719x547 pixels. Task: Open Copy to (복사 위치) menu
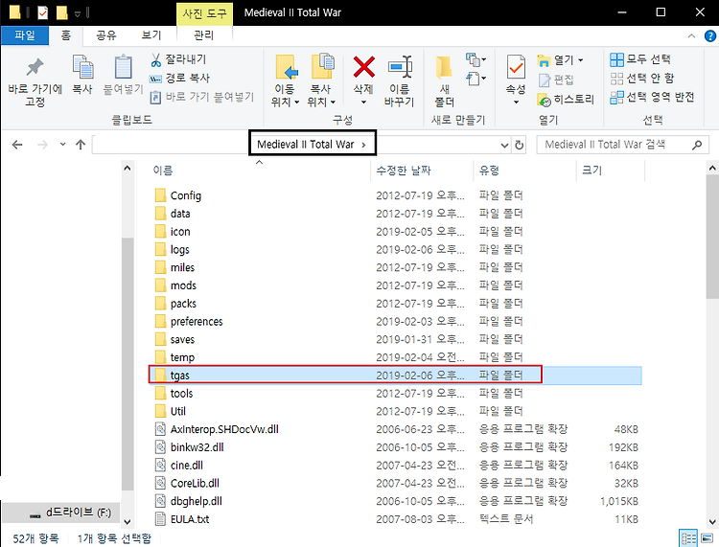pos(321,80)
